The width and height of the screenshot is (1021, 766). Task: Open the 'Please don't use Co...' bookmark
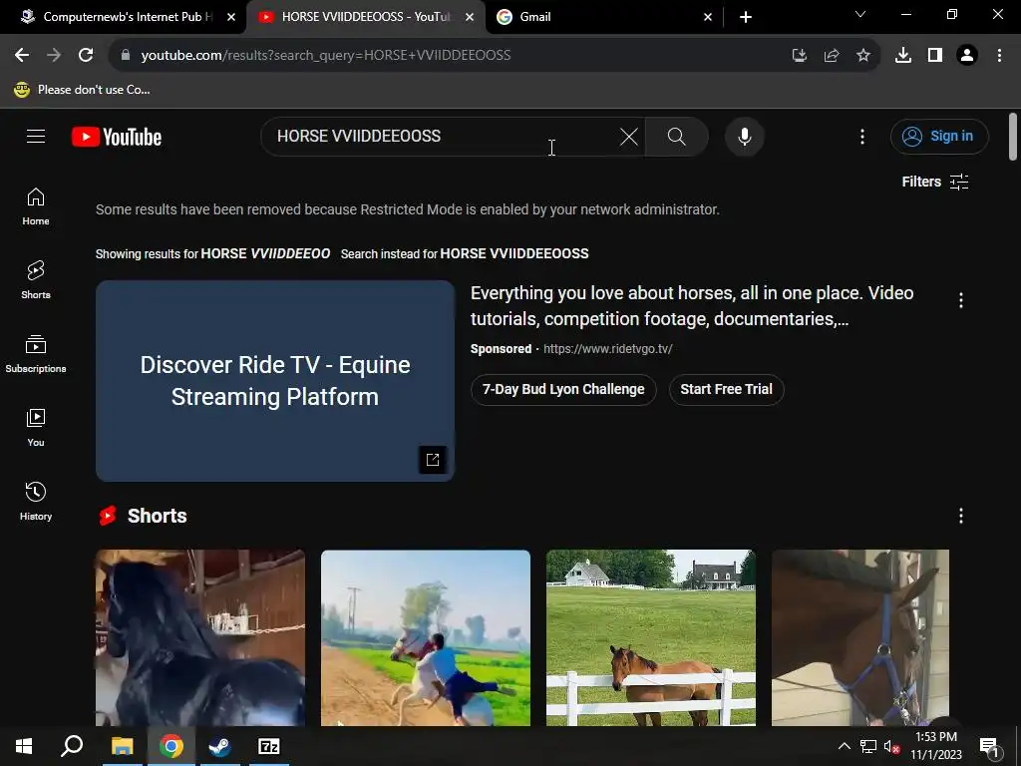pos(82,90)
